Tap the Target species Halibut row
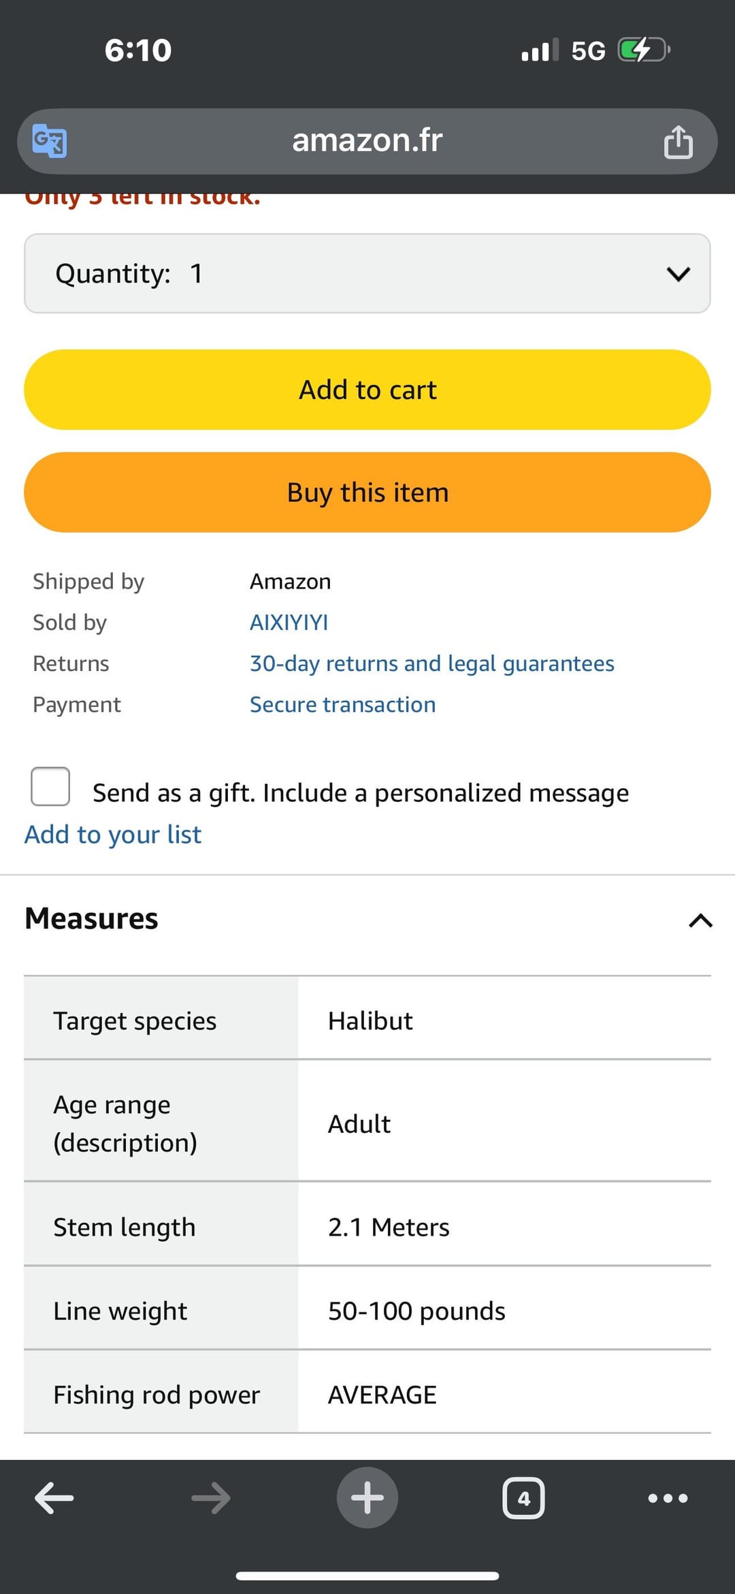Viewport: 735px width, 1594px height. pos(367,1020)
